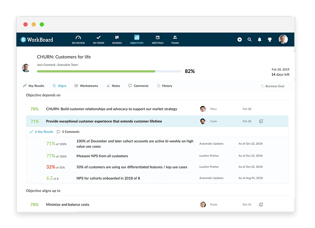Create something new with the plus icon

coord(239,40)
